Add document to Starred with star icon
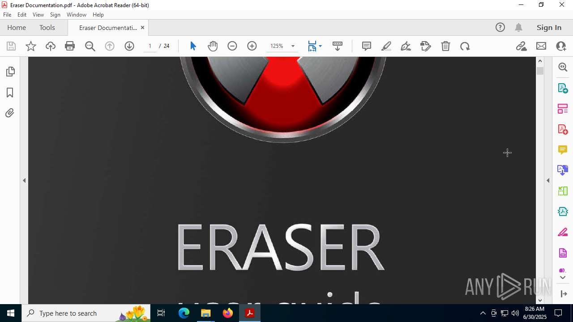Screen dimensions: 573x322 pos(31,46)
